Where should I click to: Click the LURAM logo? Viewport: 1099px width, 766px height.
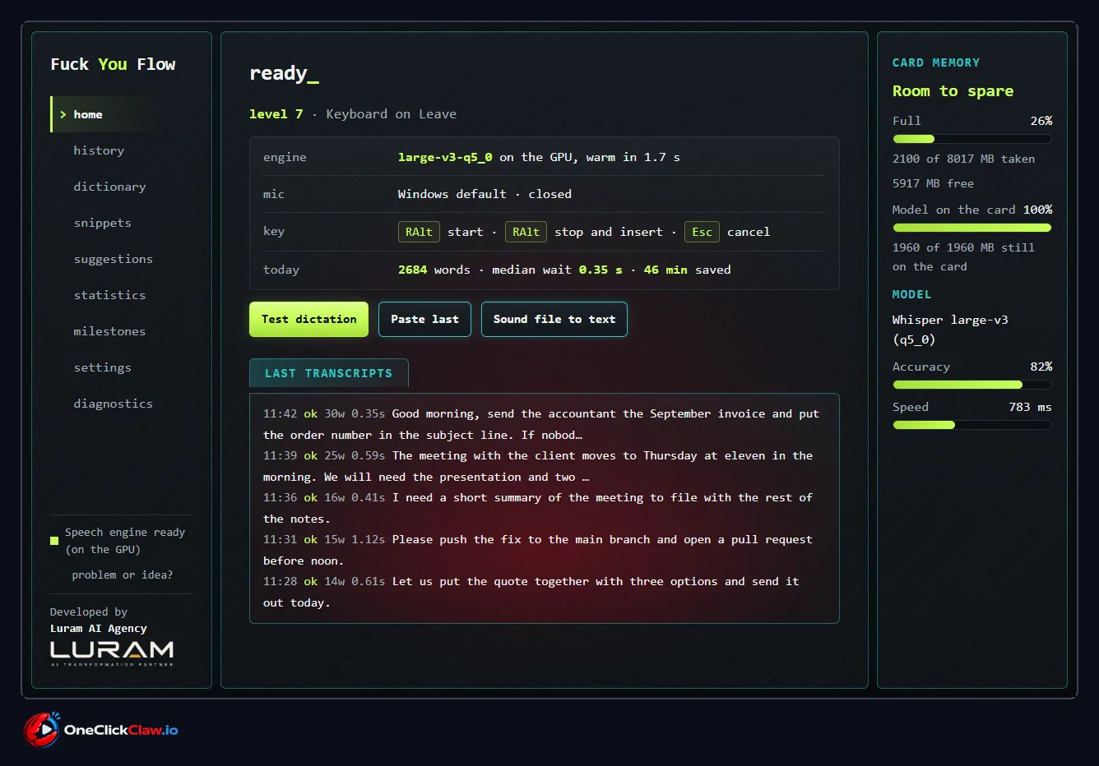[x=112, y=653]
